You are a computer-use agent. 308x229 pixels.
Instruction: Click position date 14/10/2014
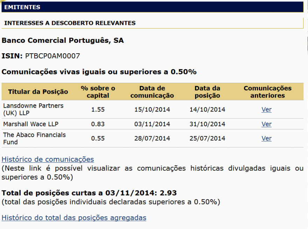tap(207, 109)
